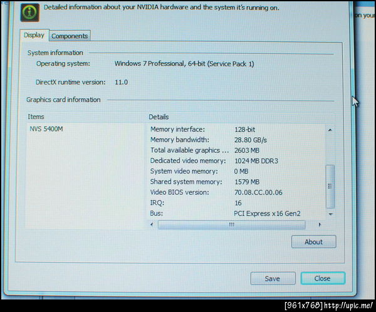
Task: Select the Display tab
Action: tap(34, 35)
